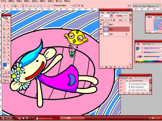The height and width of the screenshot is (121, 162).
Task: Choose Line shape in options bar
Action: pyautogui.click(x=45, y=6)
